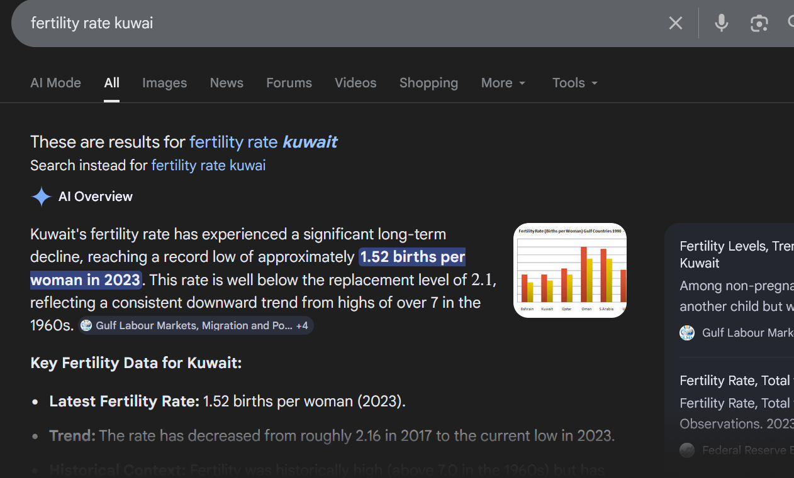The image size is (794, 478).
Task: Go to the Forums tab
Action: tap(289, 83)
